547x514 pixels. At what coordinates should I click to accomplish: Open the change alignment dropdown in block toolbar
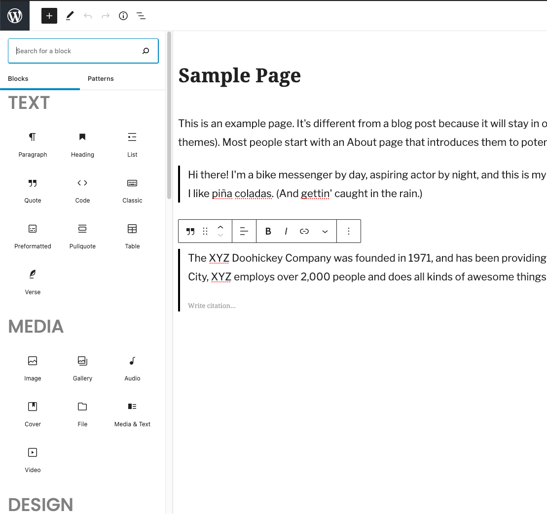(244, 231)
